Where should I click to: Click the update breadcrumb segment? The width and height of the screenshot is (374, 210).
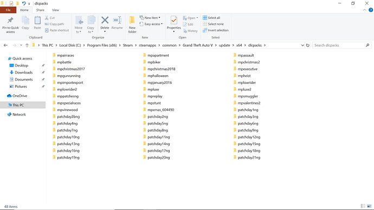(x=224, y=45)
